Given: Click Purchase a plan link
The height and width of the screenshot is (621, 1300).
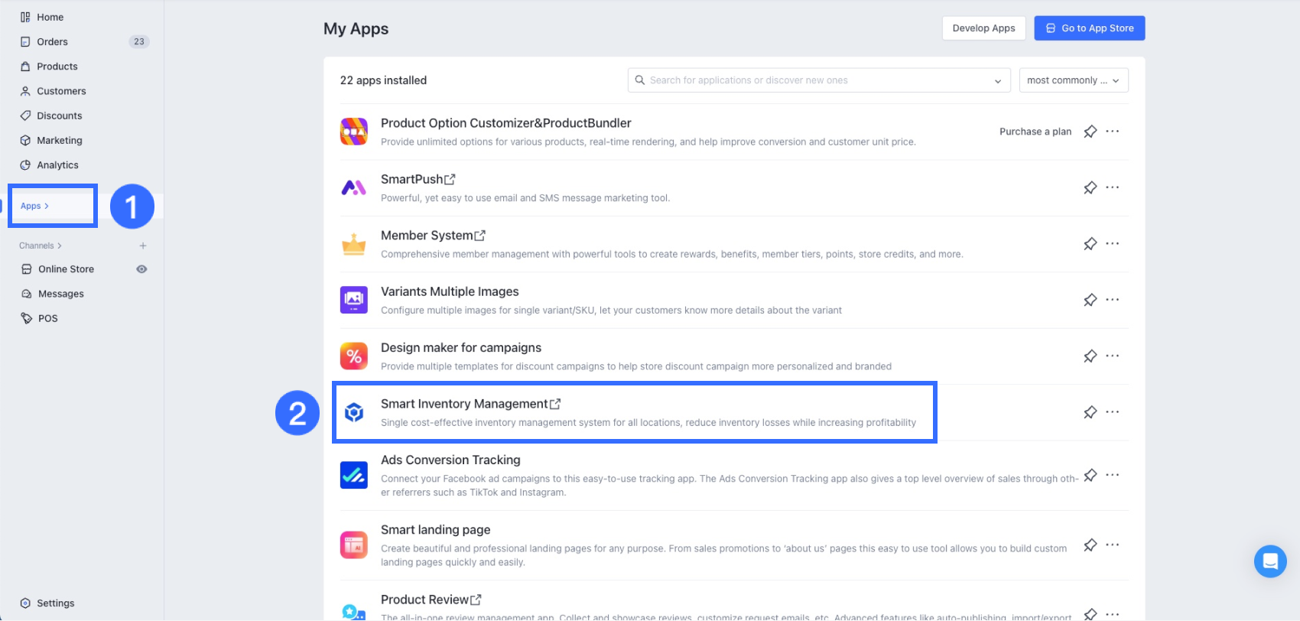Looking at the screenshot, I should coord(1035,132).
